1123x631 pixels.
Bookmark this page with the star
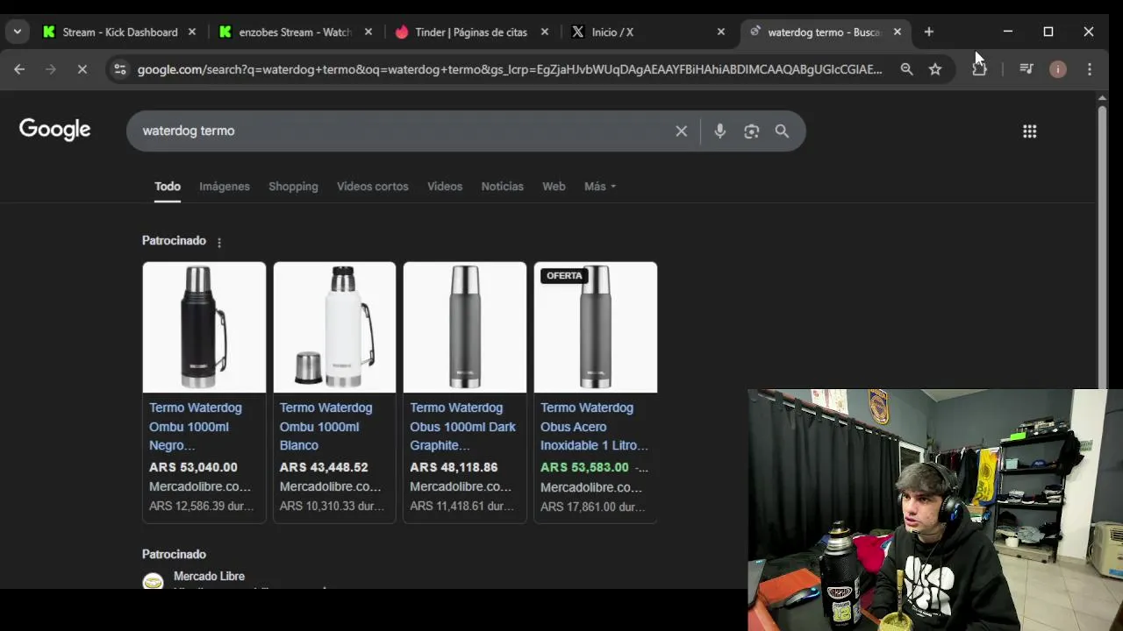[x=935, y=69]
